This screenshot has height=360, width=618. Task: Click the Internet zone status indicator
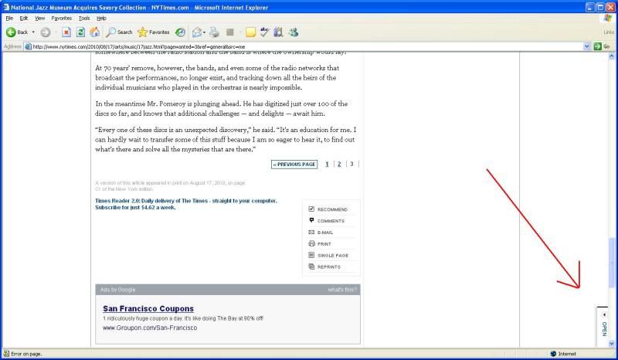[564, 354]
